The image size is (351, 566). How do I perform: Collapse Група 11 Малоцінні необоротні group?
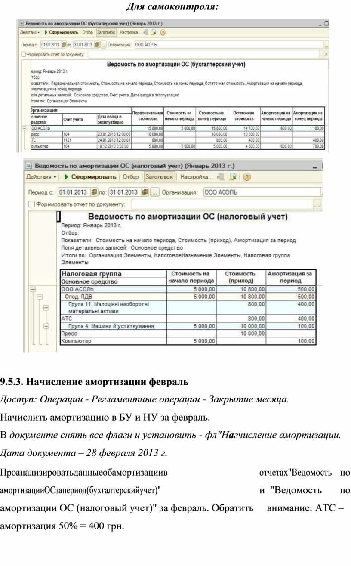tap(46, 308)
